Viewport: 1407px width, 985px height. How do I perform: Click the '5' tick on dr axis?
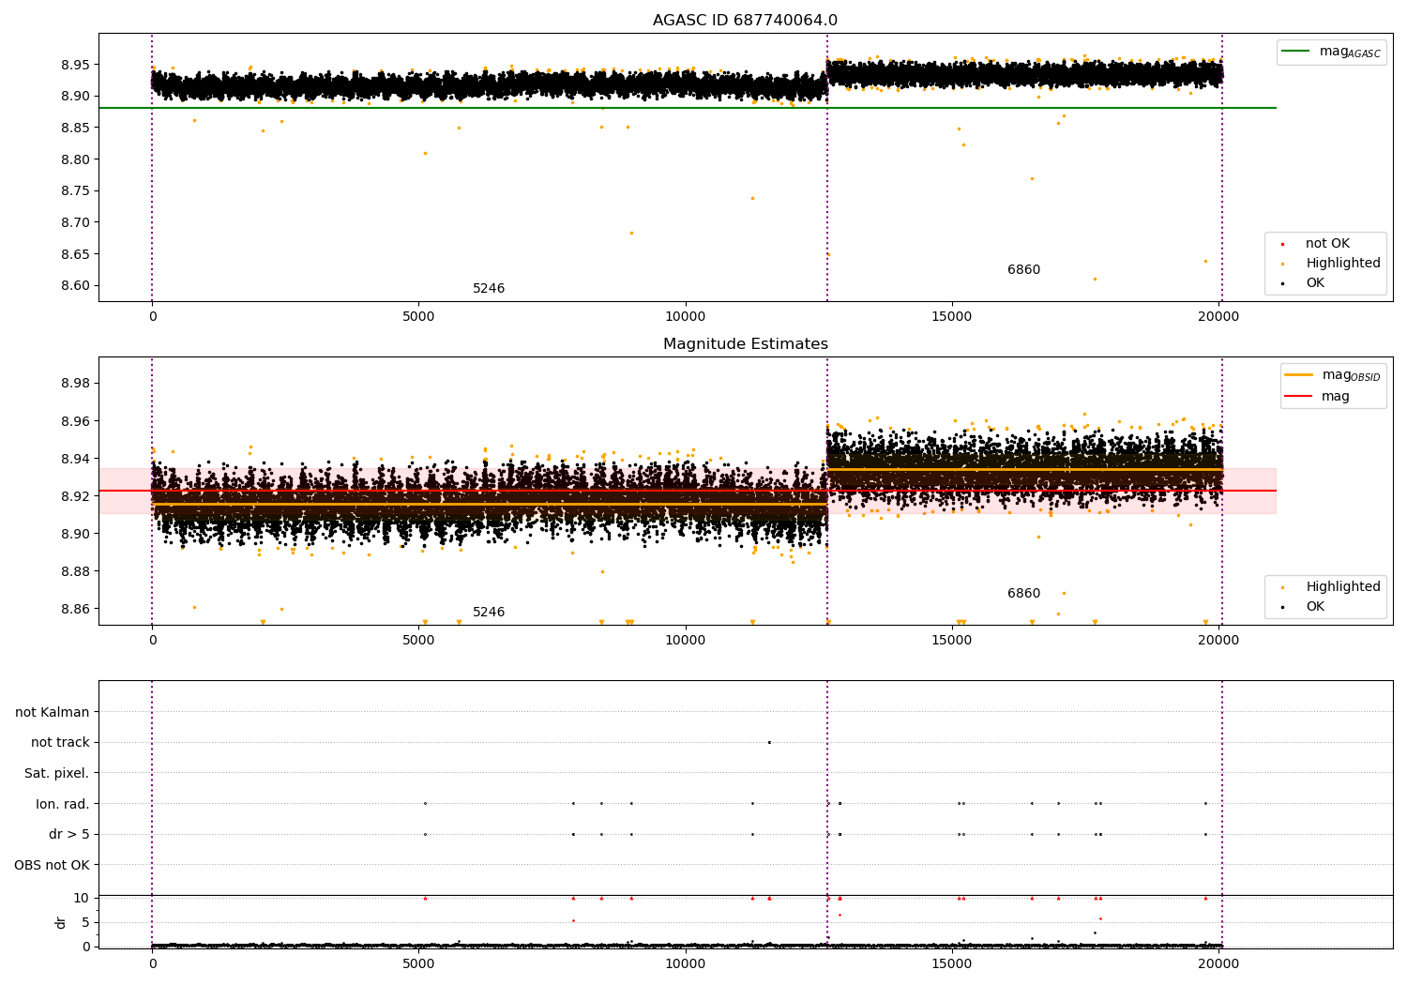(x=85, y=923)
